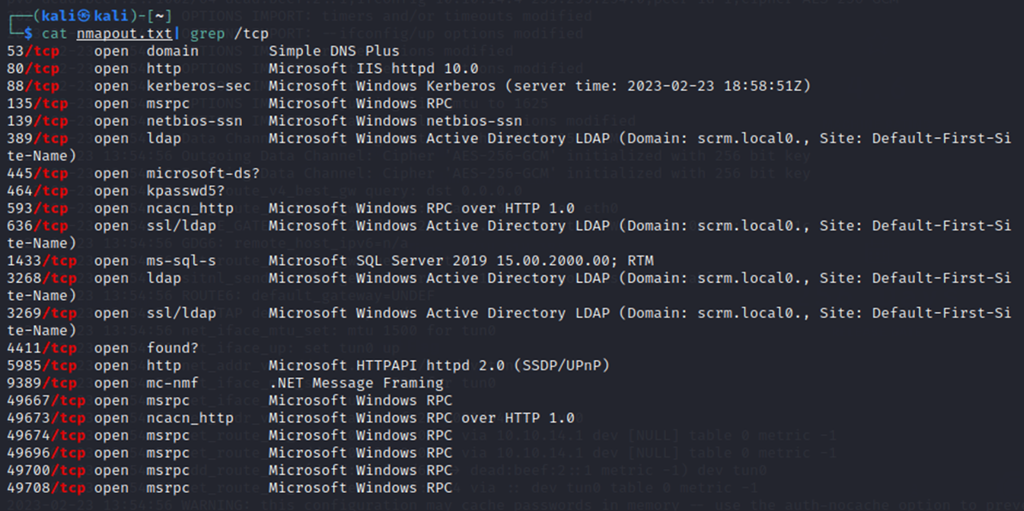This screenshot has width=1024, height=511.
Task: Click the 3268/tcp port number
Action: pyautogui.click(x=42, y=278)
